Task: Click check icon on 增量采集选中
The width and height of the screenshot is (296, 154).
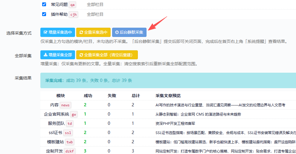Action: coord(45,32)
